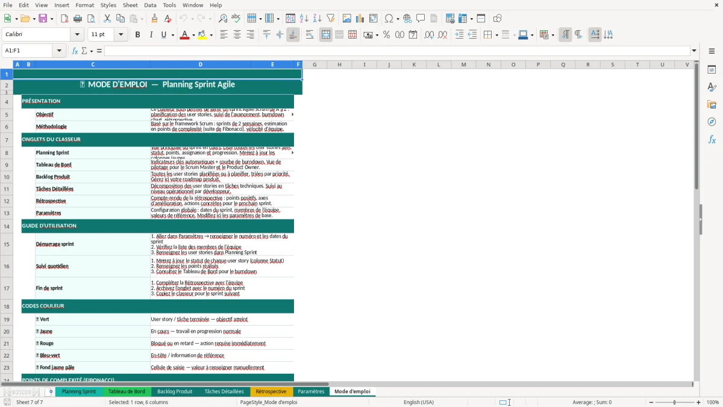Open background color dropdown arrow
This screenshot has width=723, height=407.
[211, 35]
